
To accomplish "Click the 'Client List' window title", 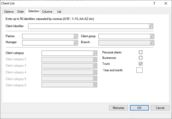I will click(8, 4).
